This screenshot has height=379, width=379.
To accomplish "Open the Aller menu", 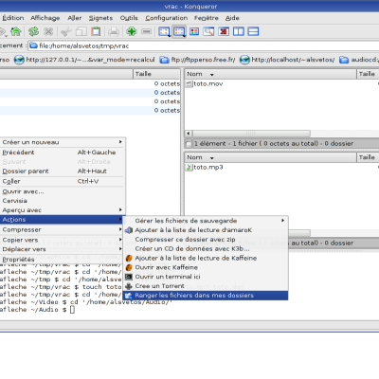I will point(75,18).
